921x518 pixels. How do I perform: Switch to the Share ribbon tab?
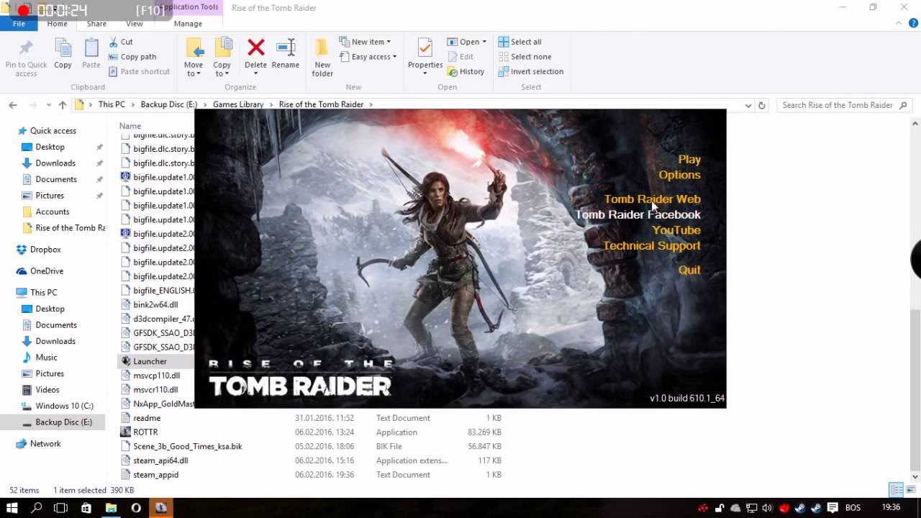coord(96,24)
